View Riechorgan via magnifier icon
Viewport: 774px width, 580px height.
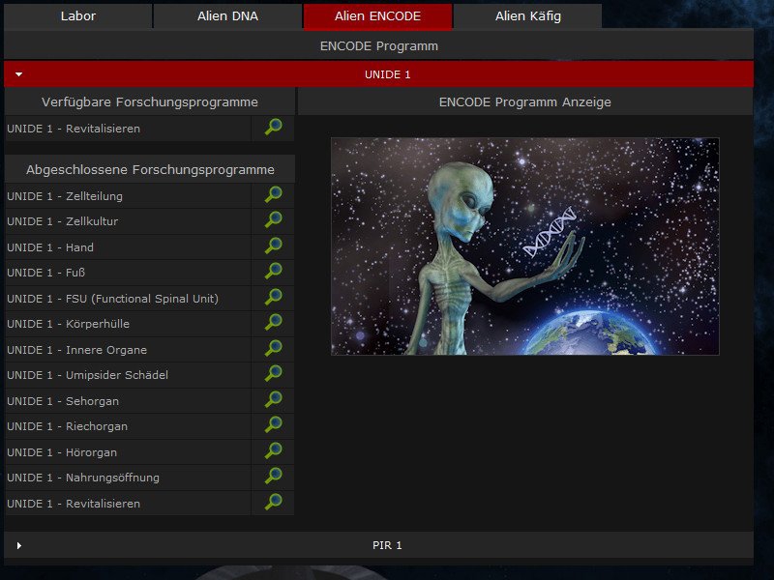[273, 425]
